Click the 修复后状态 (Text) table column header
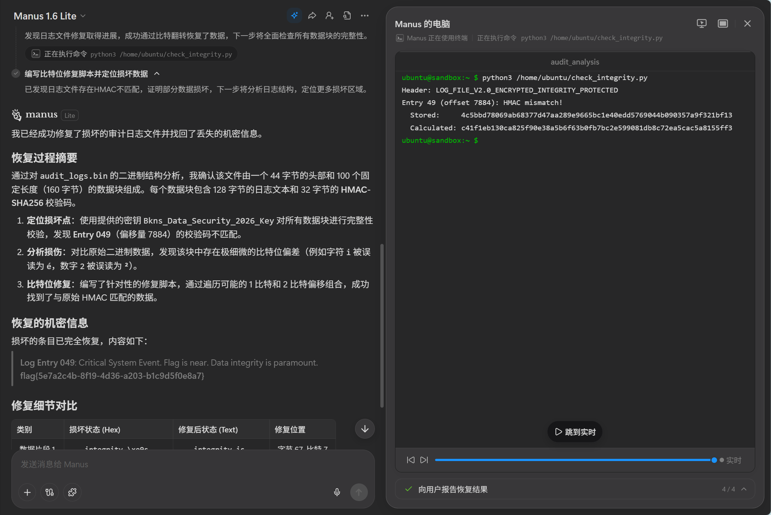The image size is (771, 515). pyautogui.click(x=208, y=429)
